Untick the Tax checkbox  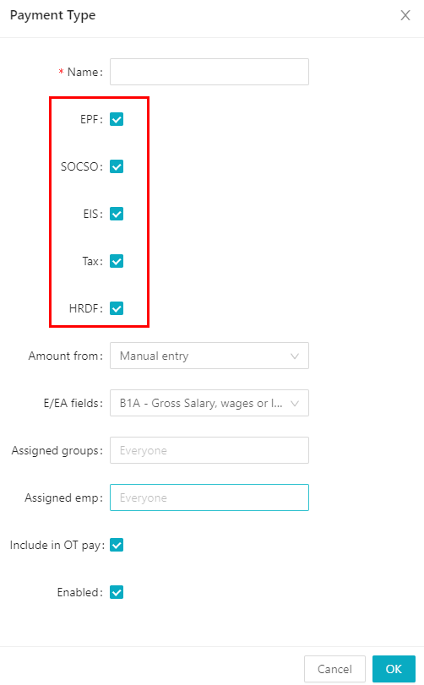click(117, 261)
